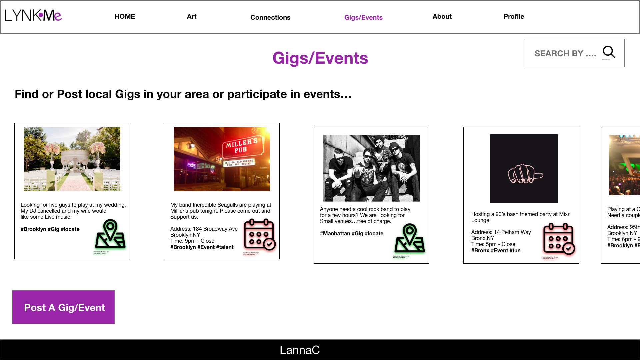Open the black-and-white rock band photo
Viewport: 640px width, 360px height.
371,168
